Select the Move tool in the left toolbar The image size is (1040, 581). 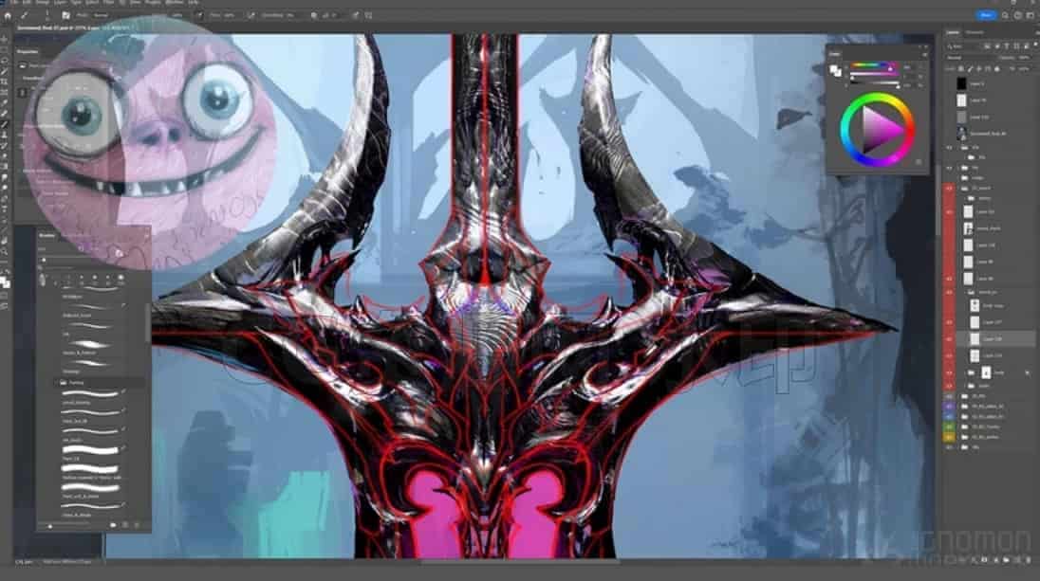(5, 39)
